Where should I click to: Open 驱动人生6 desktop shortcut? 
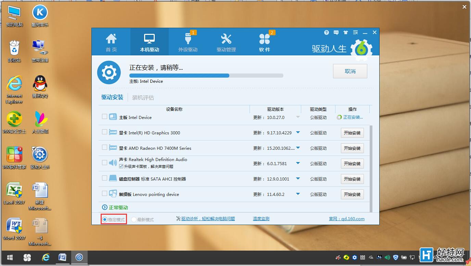point(40,158)
